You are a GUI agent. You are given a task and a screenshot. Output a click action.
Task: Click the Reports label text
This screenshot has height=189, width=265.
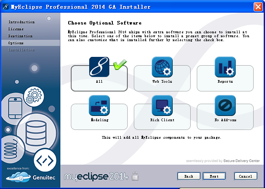(225, 81)
